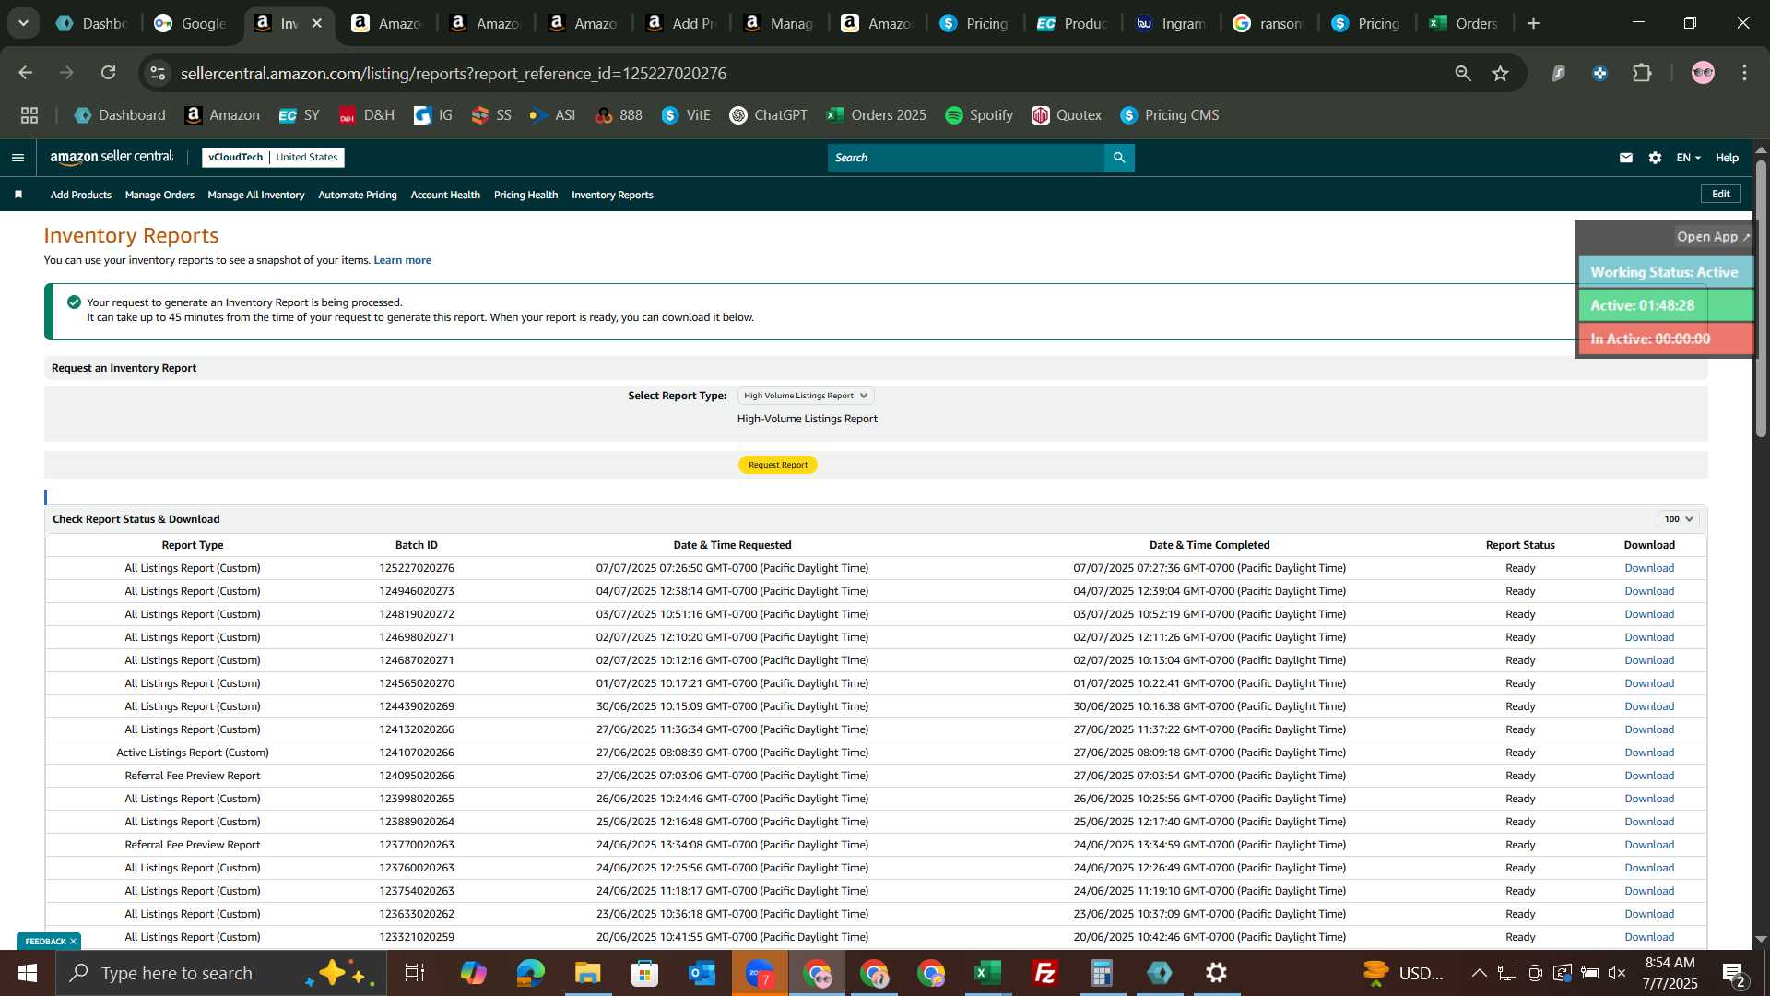Open Excel from the taskbar
Viewport: 1770px width, 996px height.
(988, 973)
